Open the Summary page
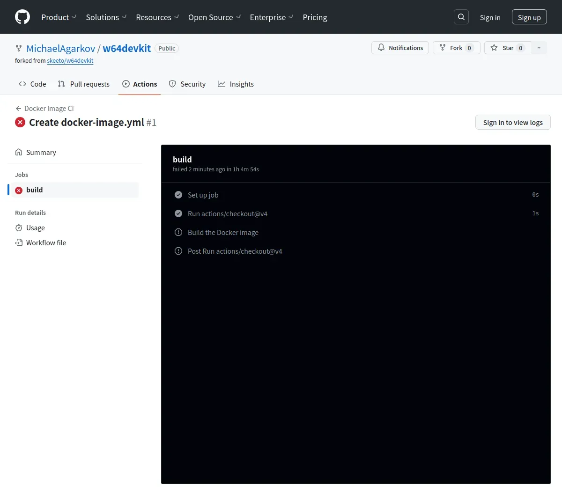This screenshot has height=499, width=562. click(75, 152)
